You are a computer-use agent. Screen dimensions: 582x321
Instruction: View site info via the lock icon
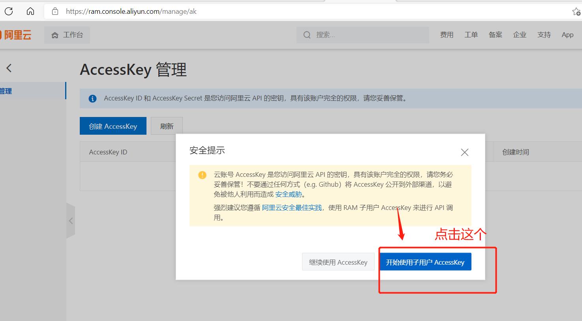[55, 11]
